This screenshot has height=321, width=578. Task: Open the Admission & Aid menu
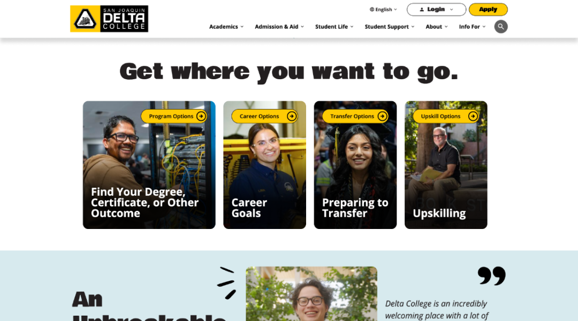click(x=279, y=27)
